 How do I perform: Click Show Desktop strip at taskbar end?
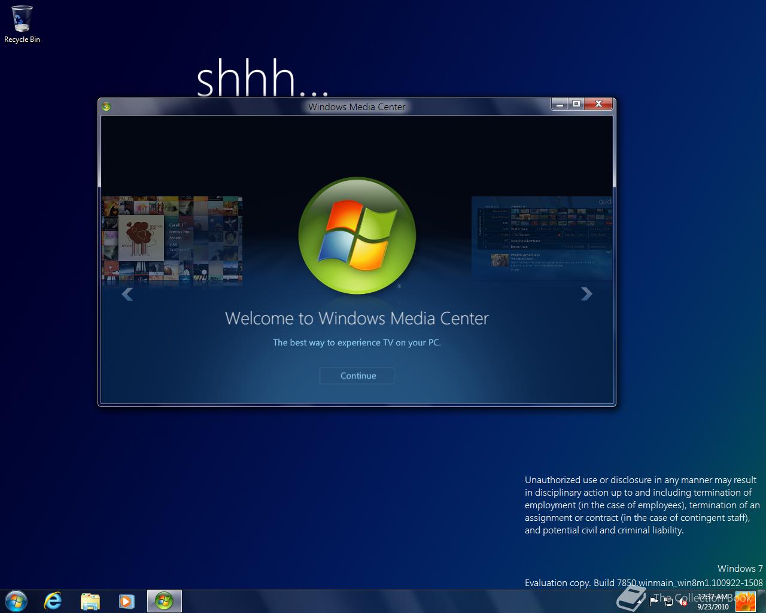(x=761, y=601)
